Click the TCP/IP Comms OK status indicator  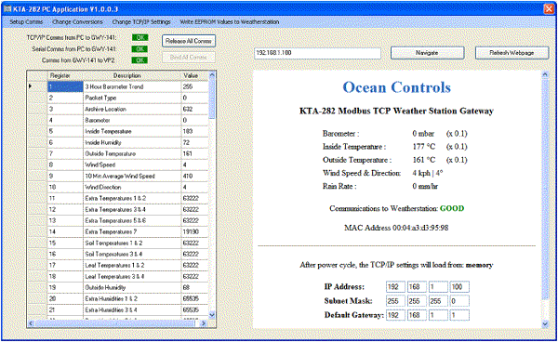(x=139, y=37)
